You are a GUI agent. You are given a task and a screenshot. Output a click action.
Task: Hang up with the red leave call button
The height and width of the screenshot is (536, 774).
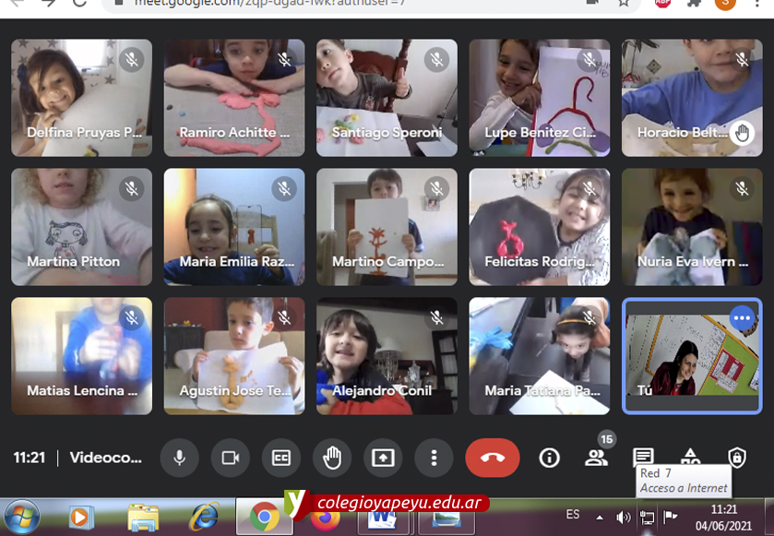492,458
